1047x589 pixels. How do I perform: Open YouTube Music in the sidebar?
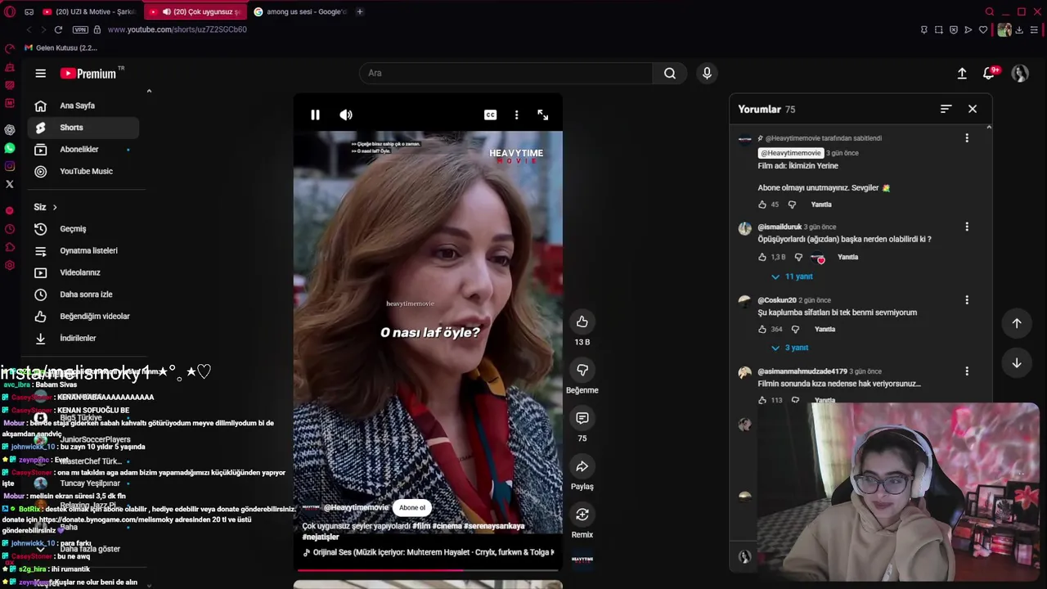[83, 171]
